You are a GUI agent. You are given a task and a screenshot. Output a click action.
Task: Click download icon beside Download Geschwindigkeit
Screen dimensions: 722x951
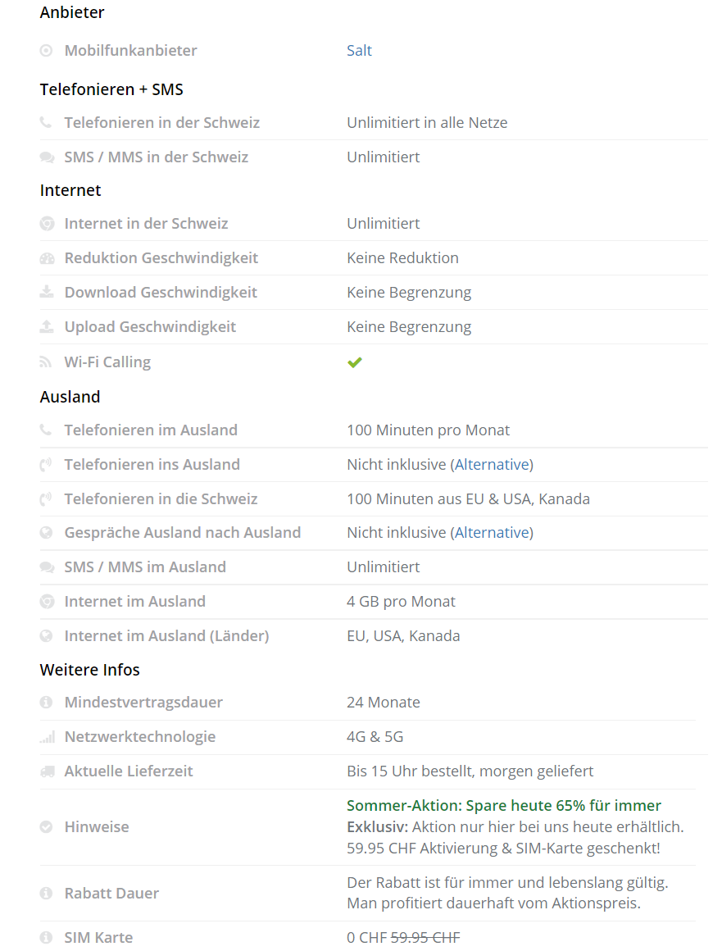point(47,293)
